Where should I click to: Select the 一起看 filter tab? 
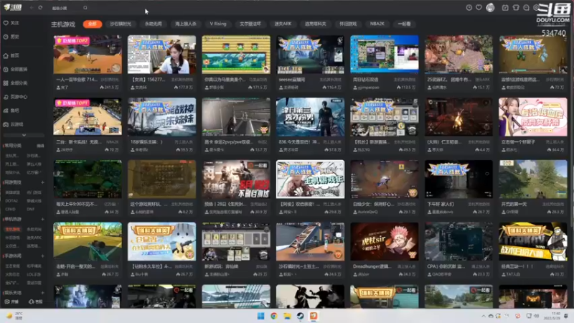pos(404,24)
